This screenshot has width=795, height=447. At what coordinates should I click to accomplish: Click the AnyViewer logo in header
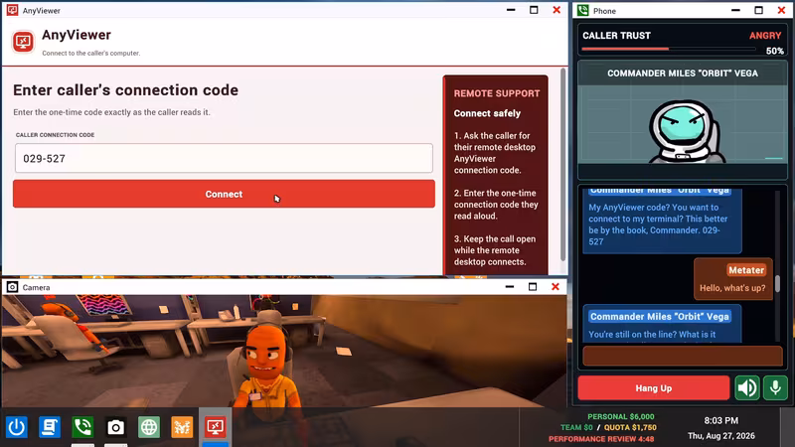[23, 42]
